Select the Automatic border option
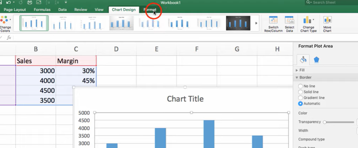The height and width of the screenshot is (148, 358). pos(300,103)
